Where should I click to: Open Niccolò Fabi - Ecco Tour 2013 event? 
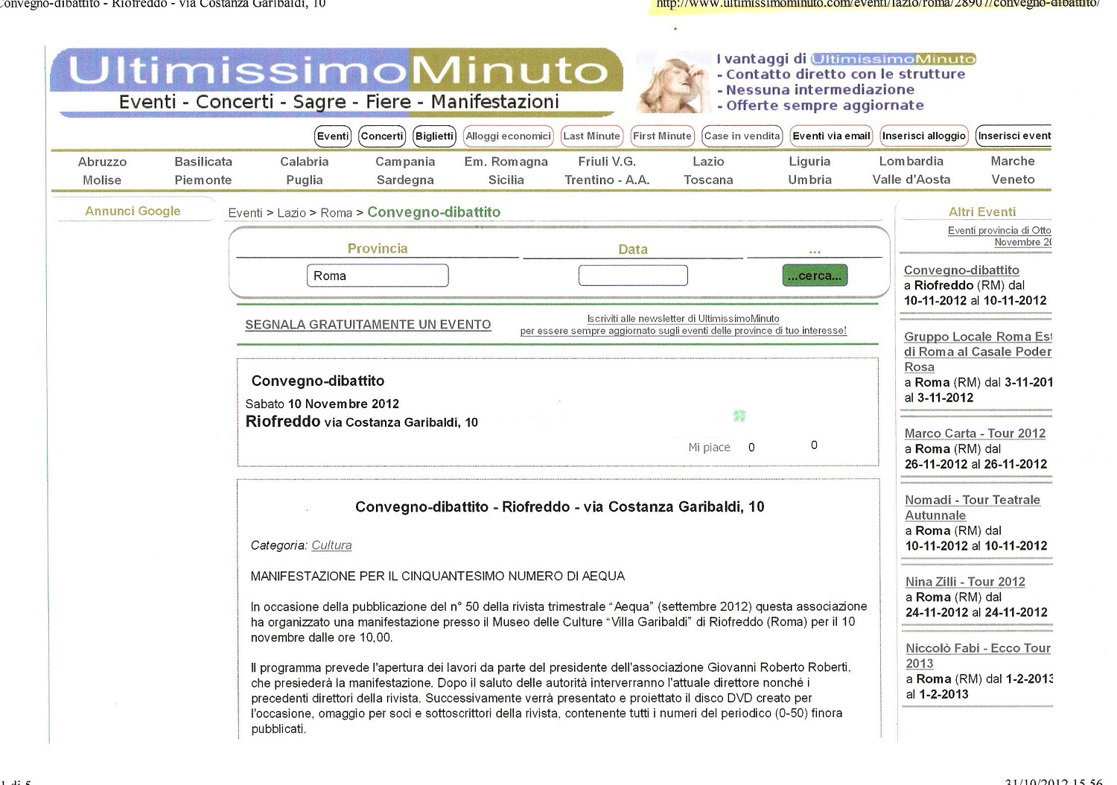pos(978,655)
